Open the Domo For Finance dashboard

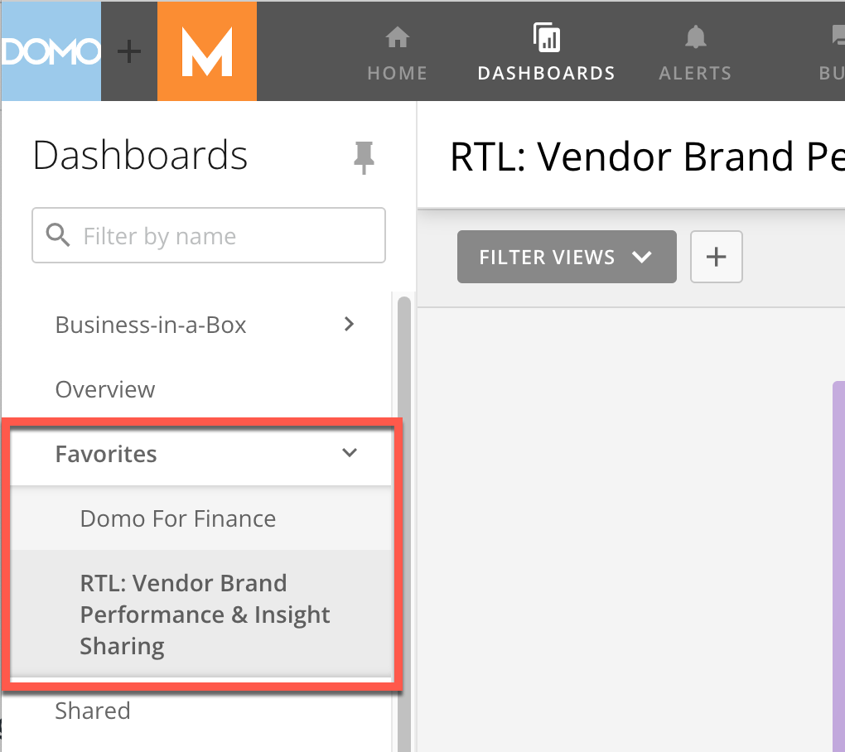pos(177,518)
